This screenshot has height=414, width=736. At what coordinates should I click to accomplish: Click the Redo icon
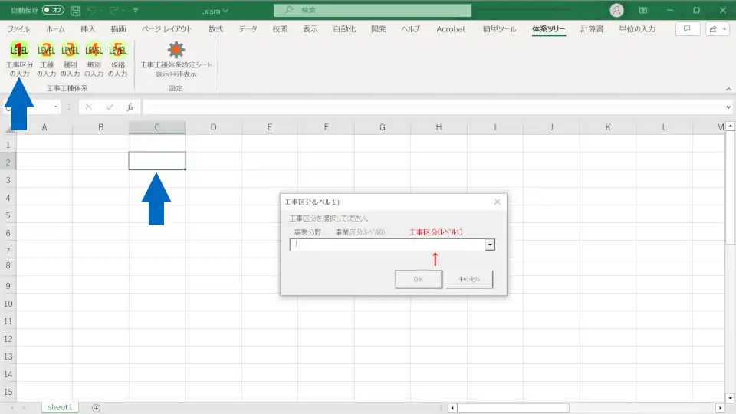[x=113, y=10]
